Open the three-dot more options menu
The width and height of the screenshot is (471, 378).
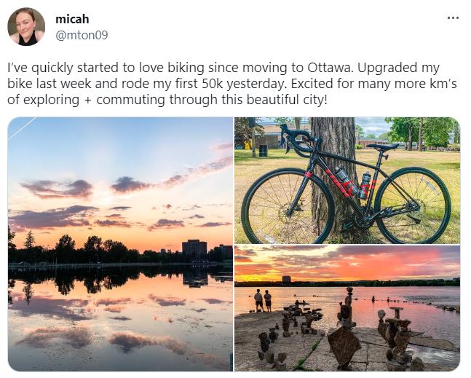453,18
